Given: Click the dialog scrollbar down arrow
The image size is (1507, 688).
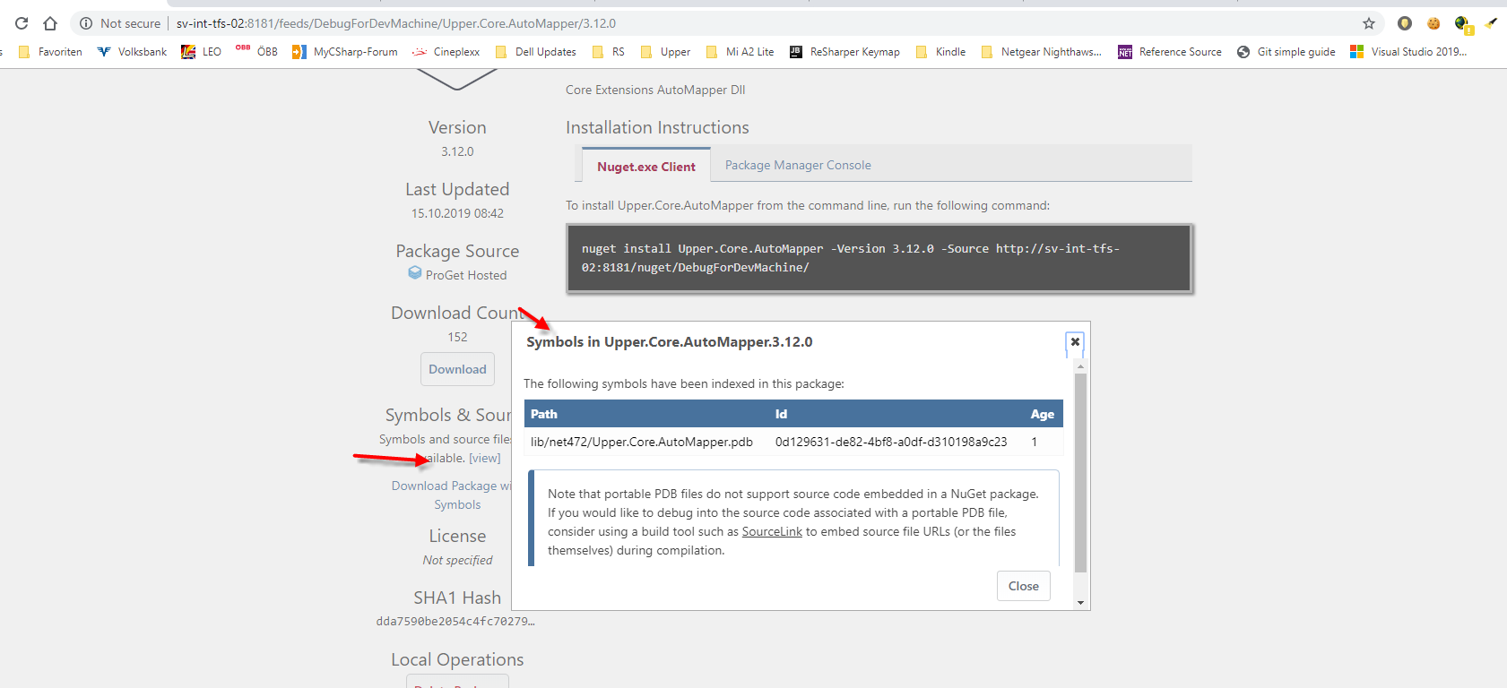Looking at the screenshot, I should [1080, 603].
